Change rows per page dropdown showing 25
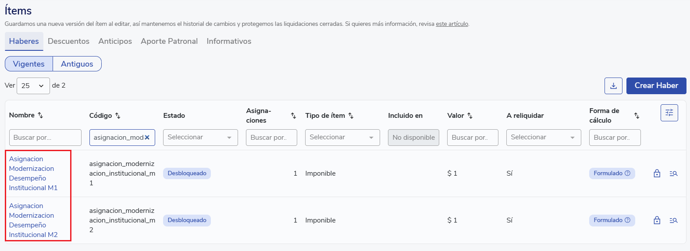This screenshot has width=690, height=251. click(x=33, y=86)
